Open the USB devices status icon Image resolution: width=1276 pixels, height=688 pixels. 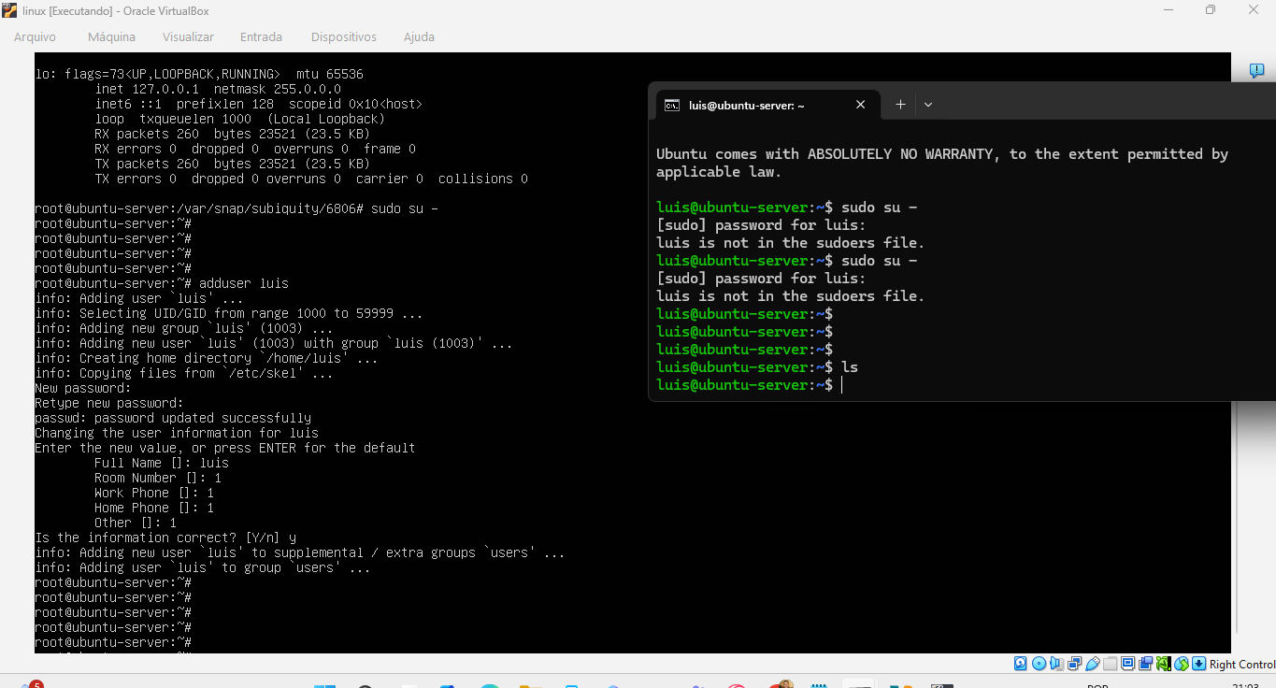click(x=1093, y=664)
